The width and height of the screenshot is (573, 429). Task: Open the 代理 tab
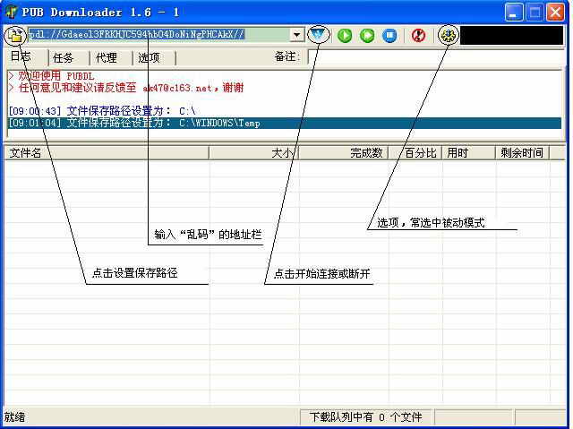[x=107, y=57]
